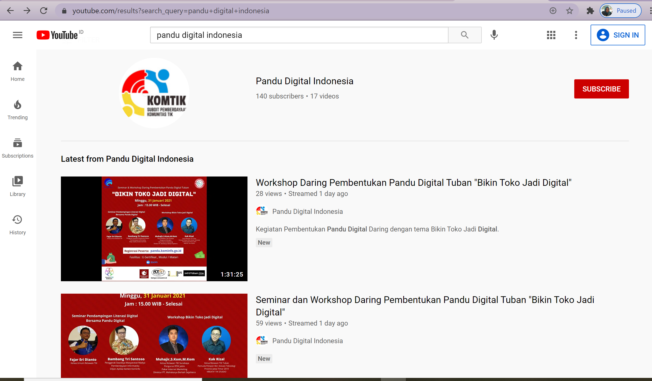Screen dimensions: 652x381
Task: Open the three-dot settings menu
Action: click(576, 35)
